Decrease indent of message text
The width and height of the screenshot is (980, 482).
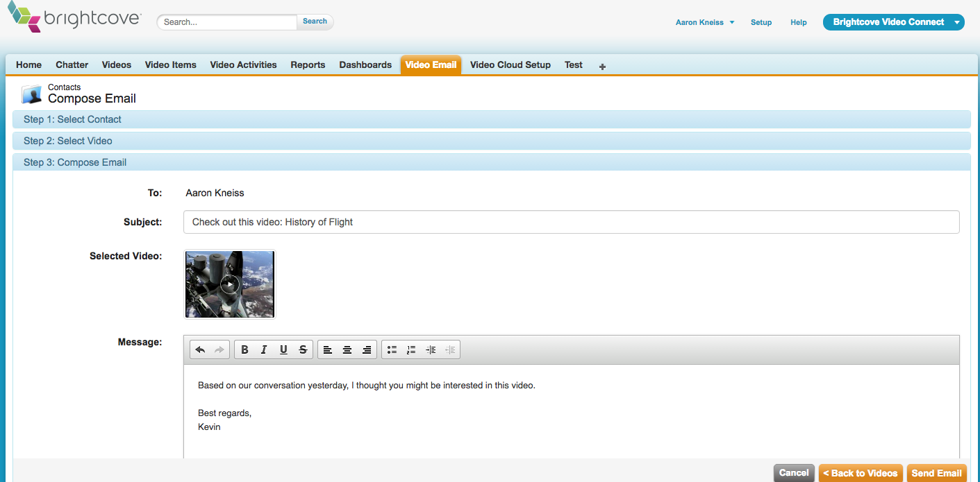[x=450, y=350]
